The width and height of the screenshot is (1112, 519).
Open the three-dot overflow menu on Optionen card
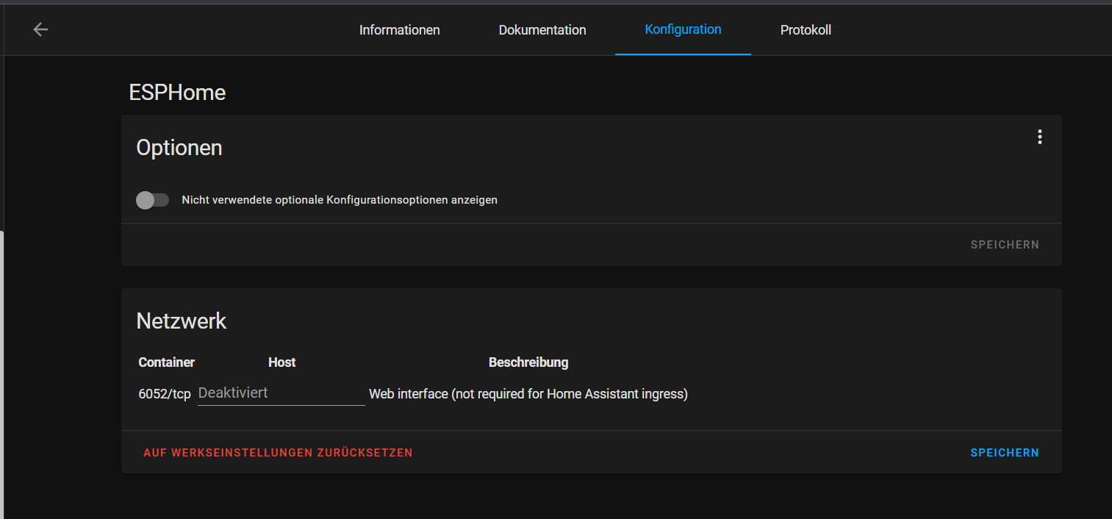pyautogui.click(x=1039, y=137)
